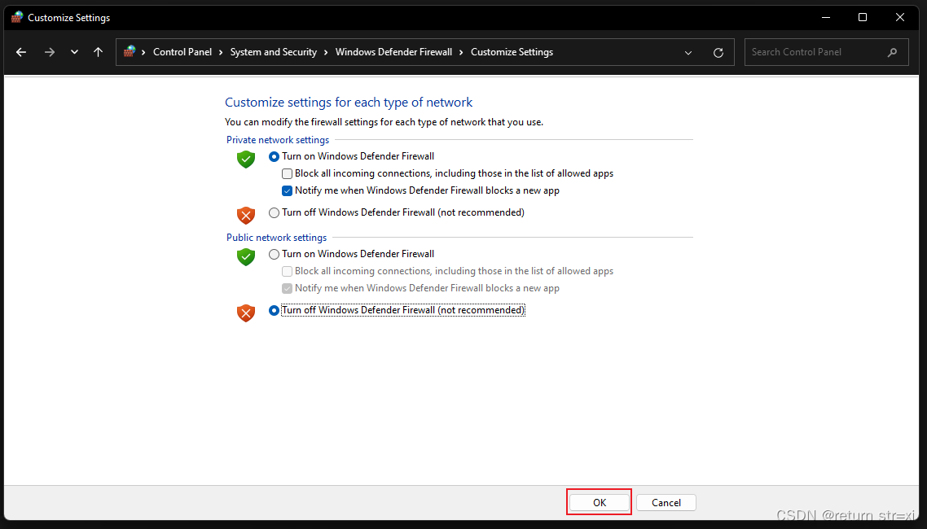Image resolution: width=927 pixels, height=529 pixels.
Task: Click the forward navigation arrow
Action: click(x=50, y=52)
